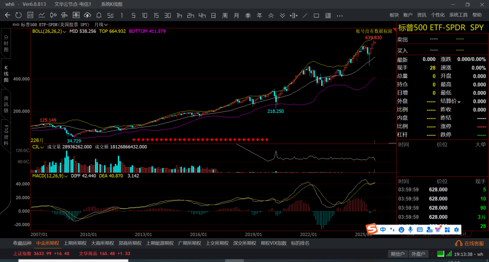
Task: Select the 30-minute period
Action: pos(168,15)
